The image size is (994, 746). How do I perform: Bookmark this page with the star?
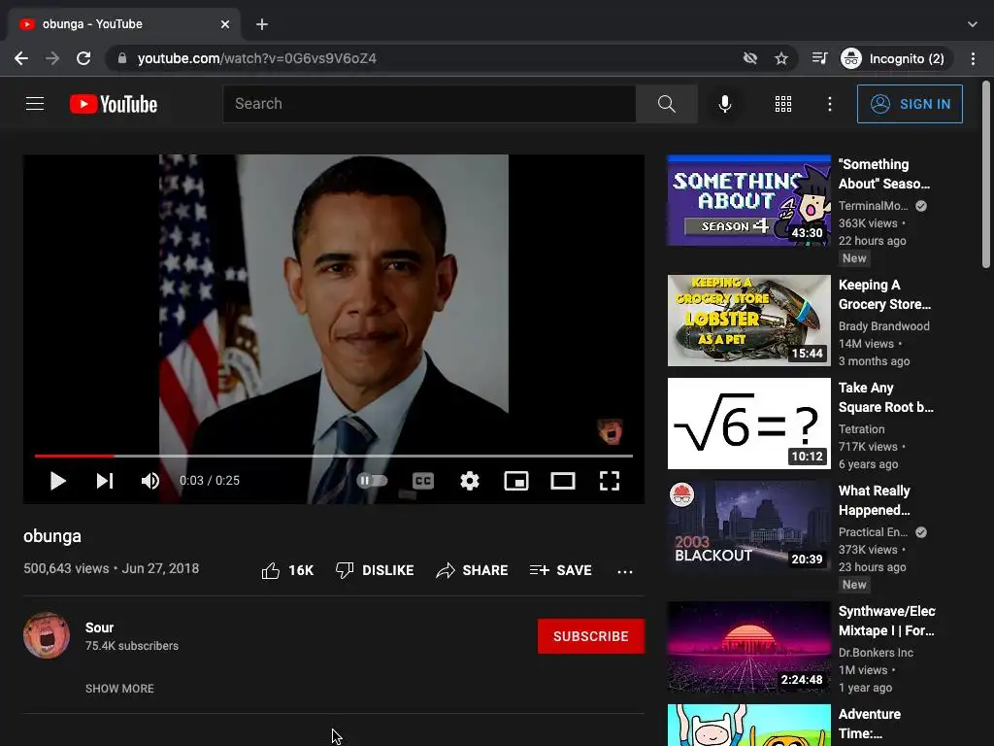[781, 58]
